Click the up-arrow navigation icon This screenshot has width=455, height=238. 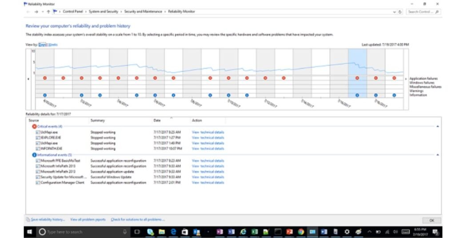tap(48, 12)
